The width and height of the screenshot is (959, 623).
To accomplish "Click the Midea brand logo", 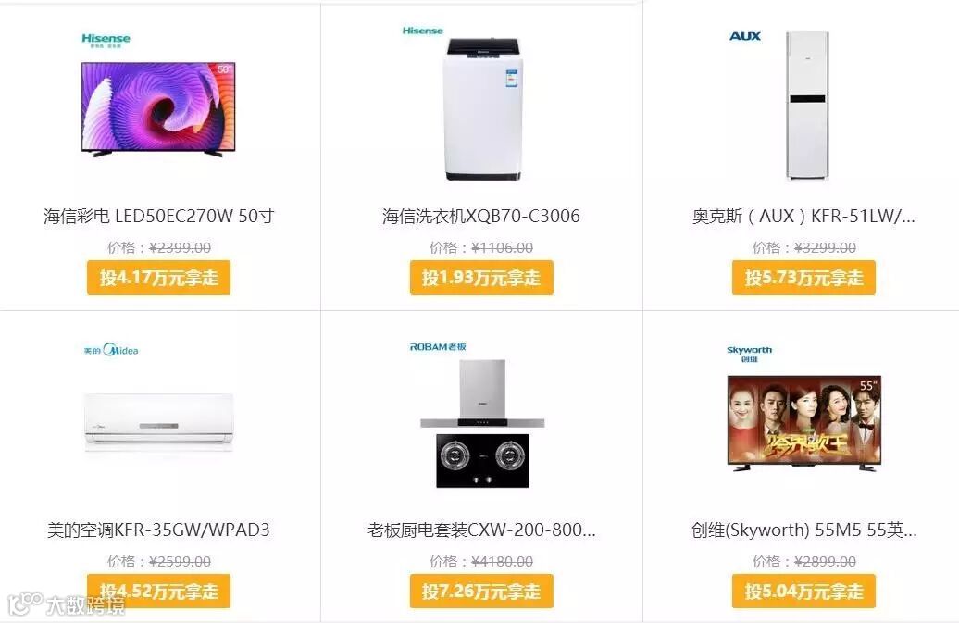I will tap(111, 350).
